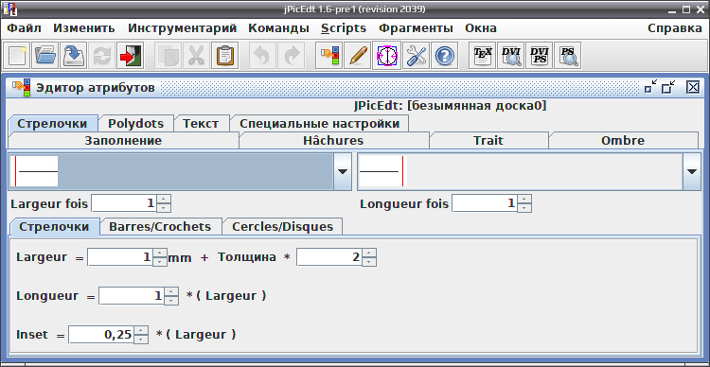Screen dimensions: 710x367
Task: Select the lower Стрелочки sub-tab
Action: (x=54, y=227)
